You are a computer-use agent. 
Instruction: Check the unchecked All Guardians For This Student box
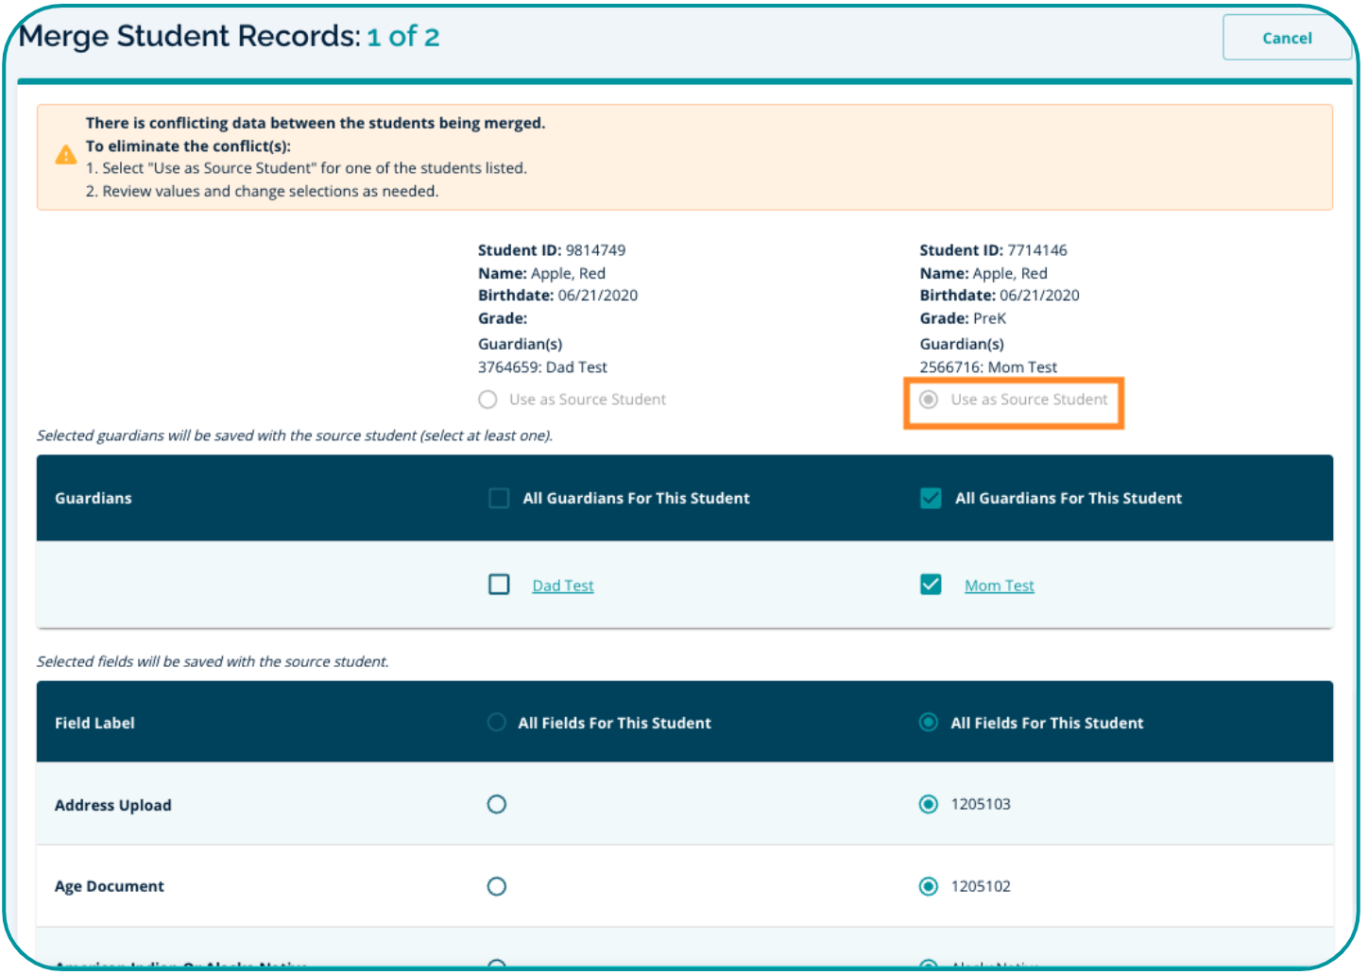(x=499, y=498)
